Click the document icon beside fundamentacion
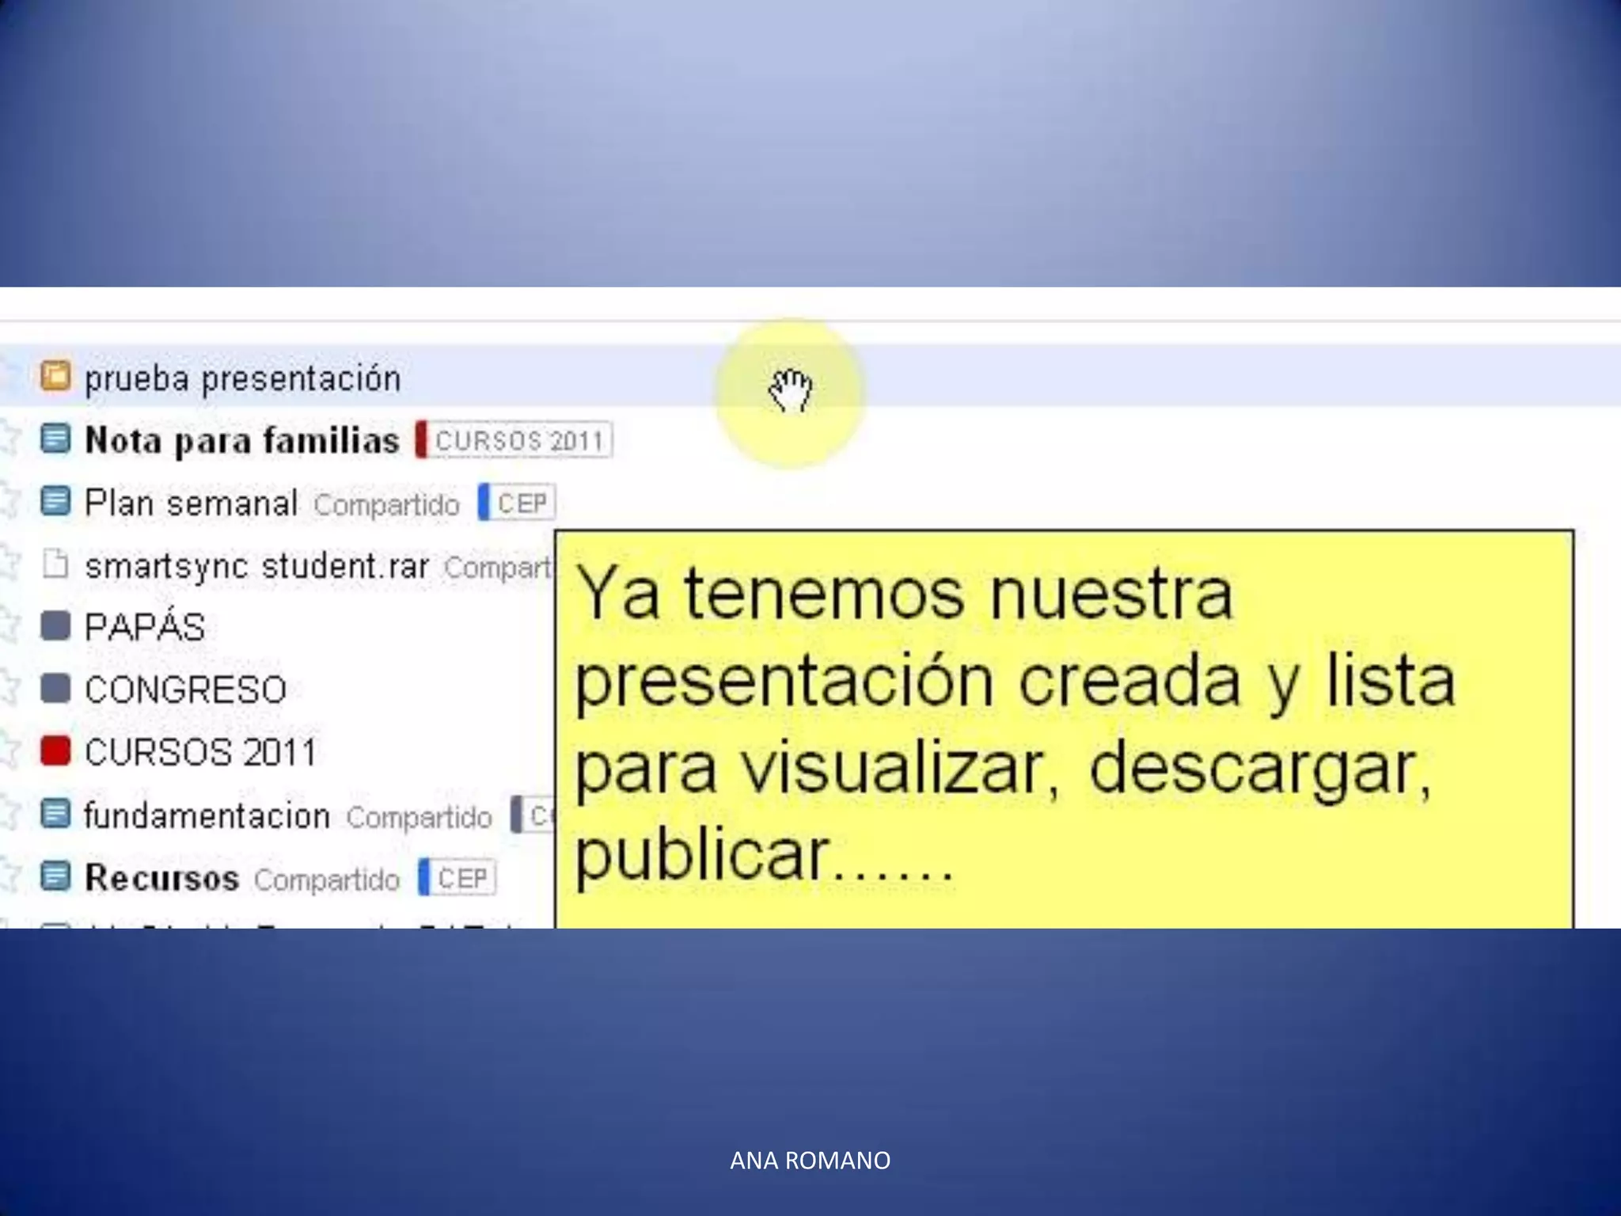This screenshot has height=1216, width=1621. coord(55,814)
